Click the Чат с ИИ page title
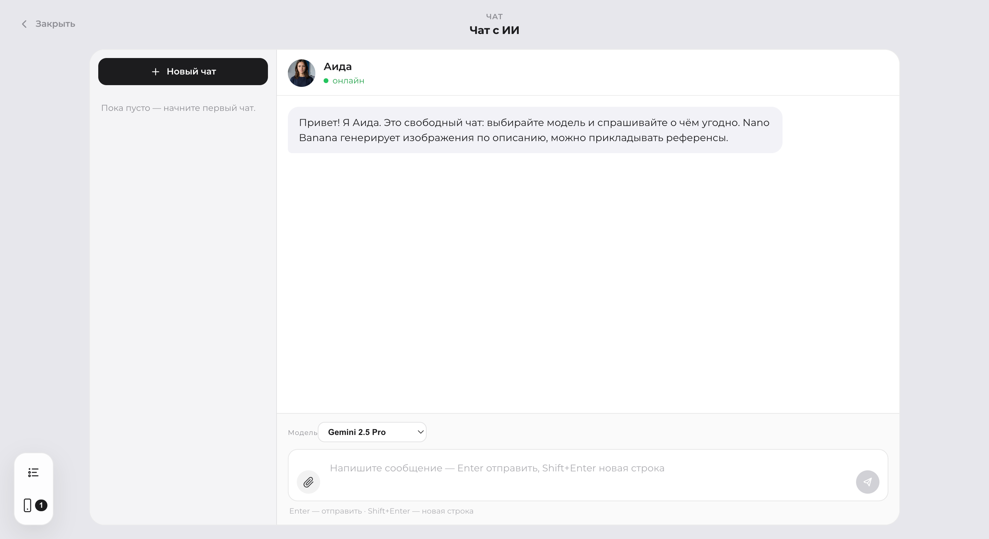 pyautogui.click(x=494, y=30)
